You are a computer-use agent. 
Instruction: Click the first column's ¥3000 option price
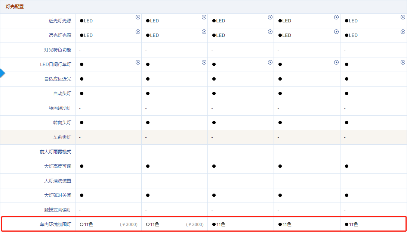pos(129,225)
